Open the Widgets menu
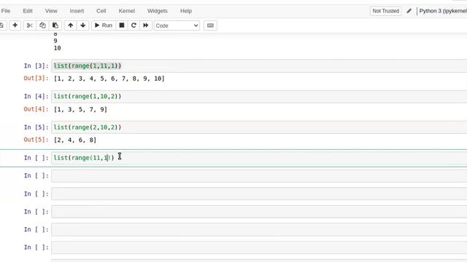This screenshot has width=467, height=262. [158, 11]
